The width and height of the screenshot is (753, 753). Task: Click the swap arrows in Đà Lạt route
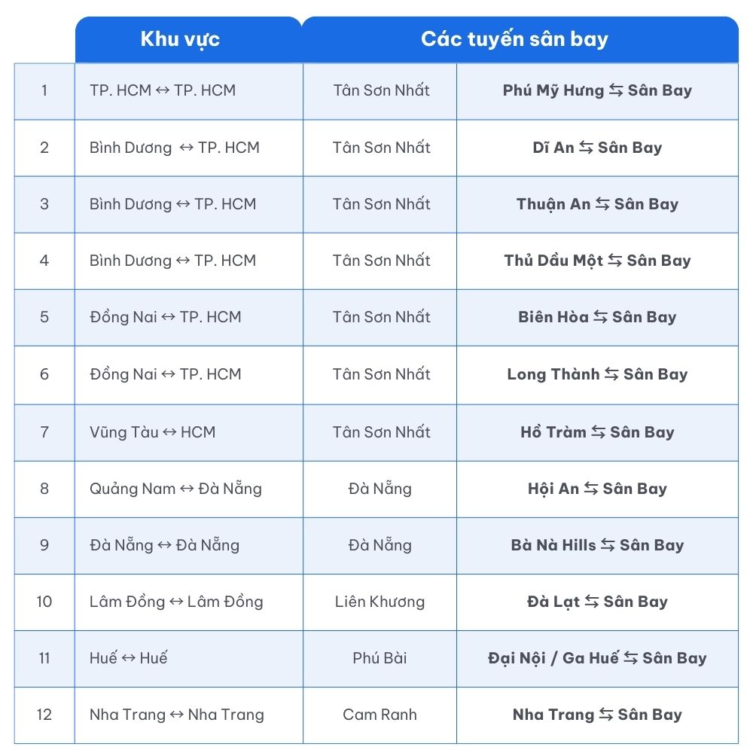[x=592, y=602]
